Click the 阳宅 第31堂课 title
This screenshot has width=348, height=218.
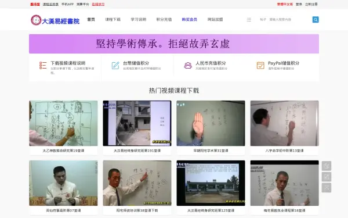[211, 151]
